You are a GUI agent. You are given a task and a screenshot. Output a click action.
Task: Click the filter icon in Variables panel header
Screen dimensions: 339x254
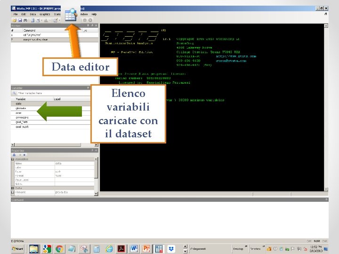point(88,88)
